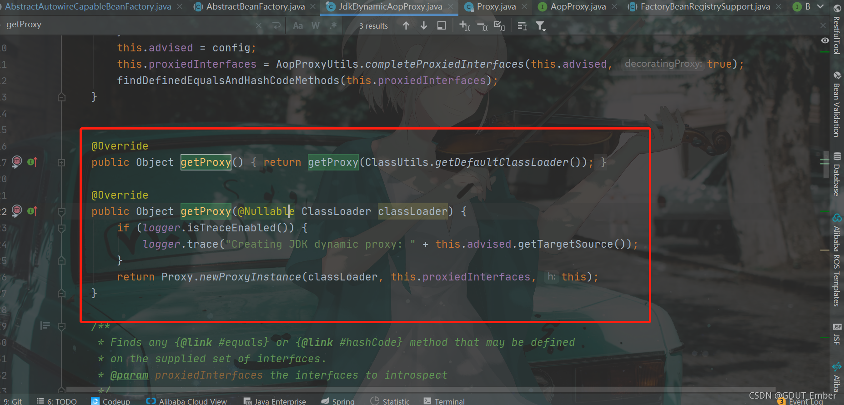Open the Spring tool window

[338, 401]
